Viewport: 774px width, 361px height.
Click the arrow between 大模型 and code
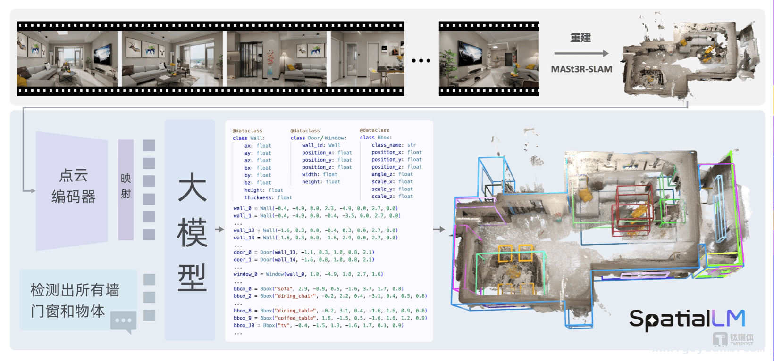(x=219, y=230)
